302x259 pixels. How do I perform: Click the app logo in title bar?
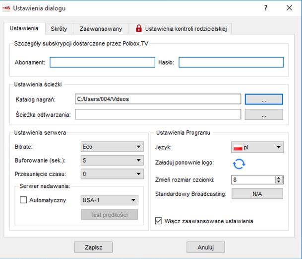click(x=6, y=8)
